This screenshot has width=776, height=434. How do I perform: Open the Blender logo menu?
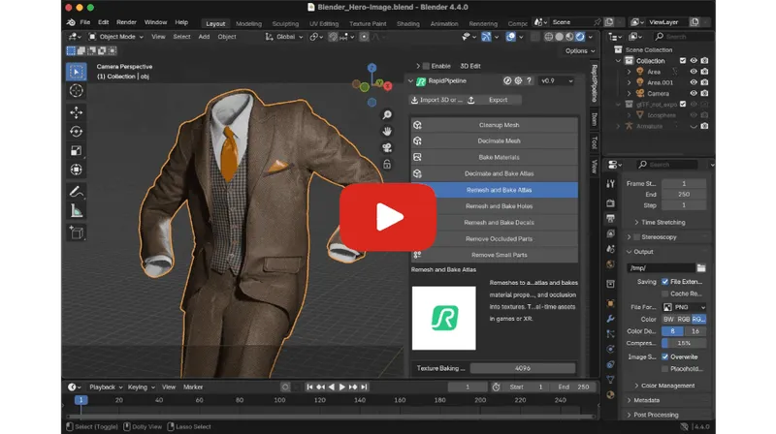pyautogui.click(x=71, y=22)
